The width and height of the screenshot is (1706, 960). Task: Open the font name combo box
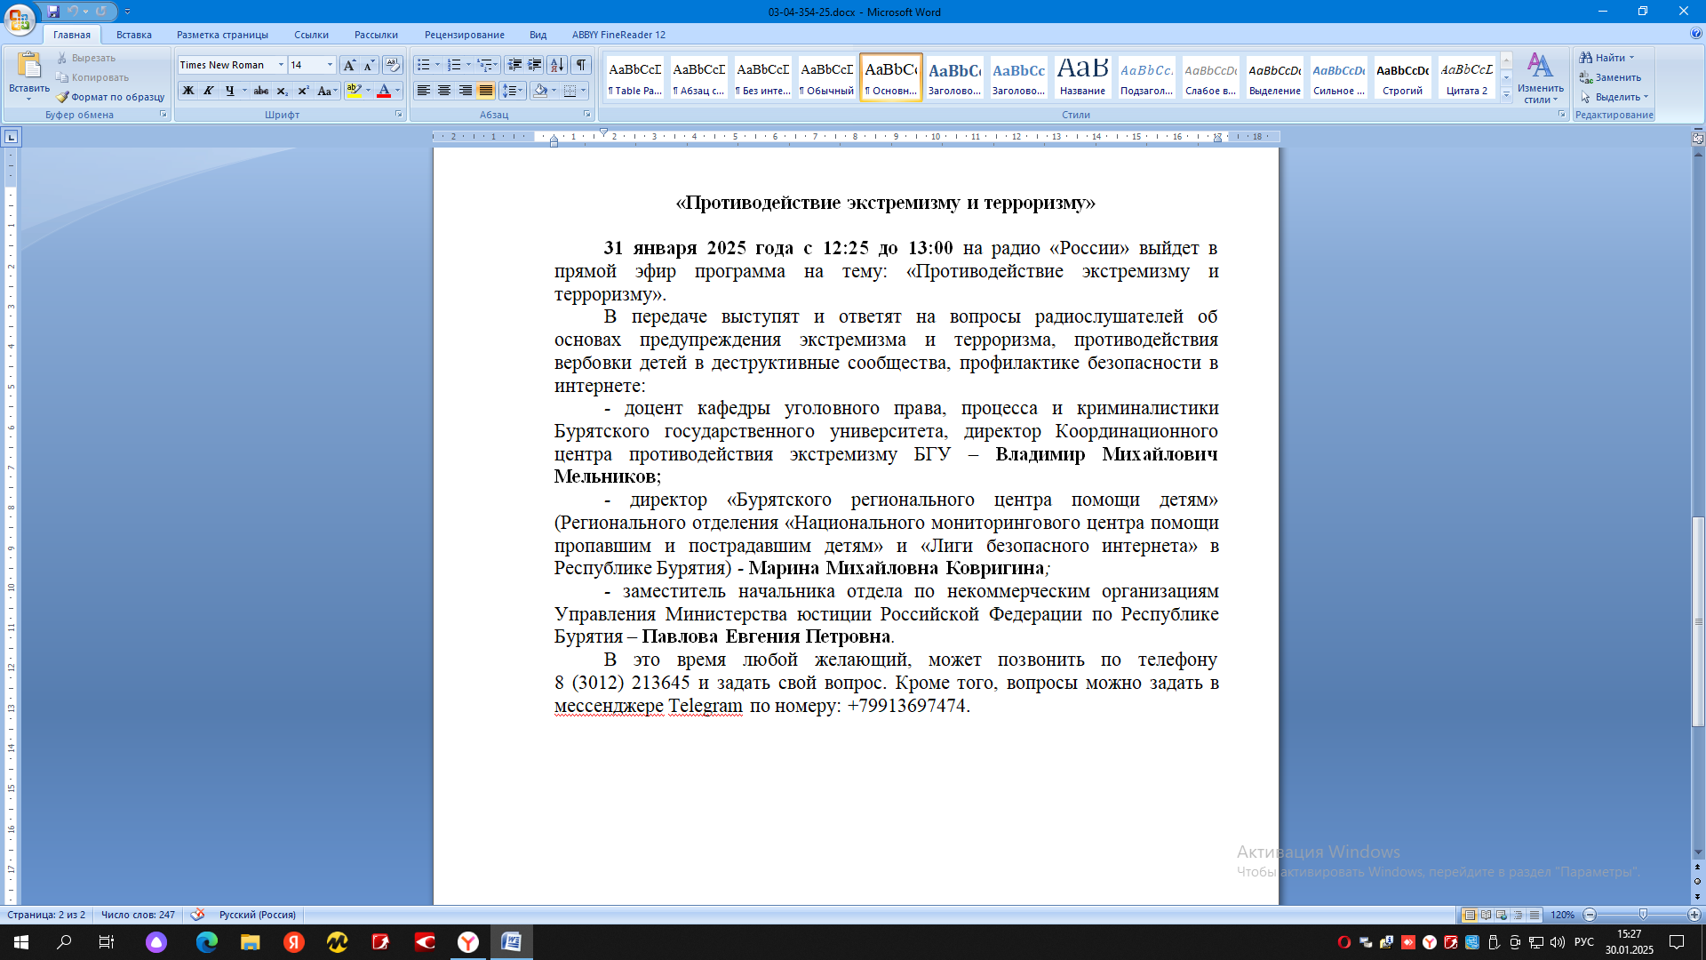coord(231,65)
